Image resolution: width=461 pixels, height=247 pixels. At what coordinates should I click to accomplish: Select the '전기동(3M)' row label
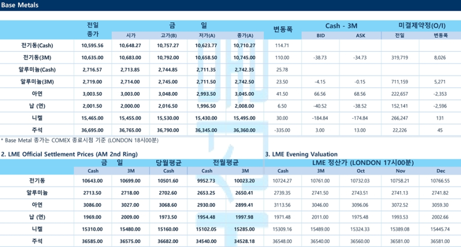37,57
